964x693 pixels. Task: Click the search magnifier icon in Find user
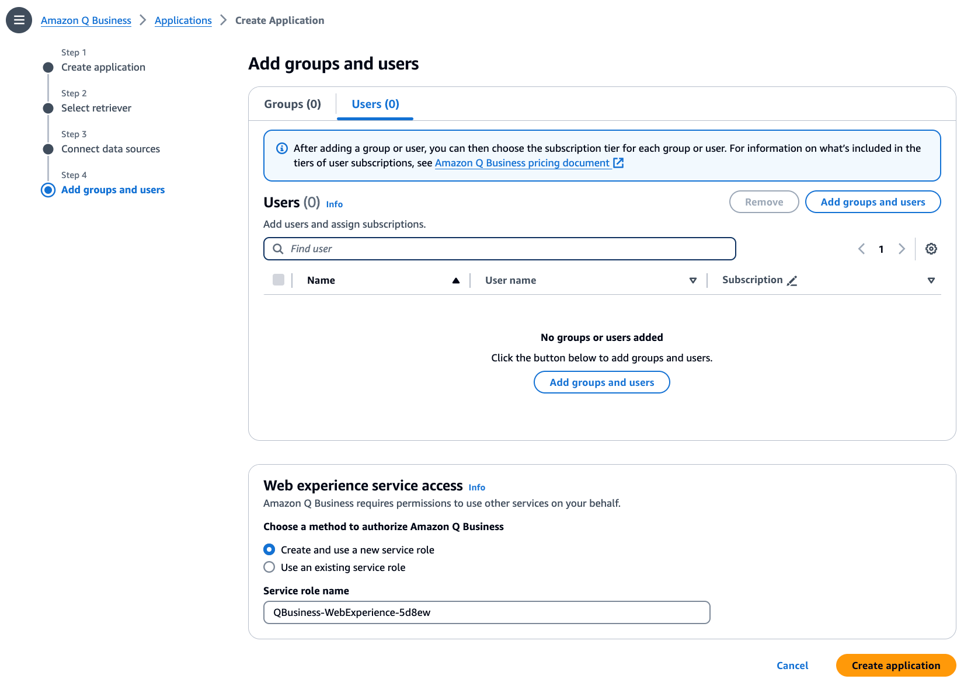tap(279, 249)
